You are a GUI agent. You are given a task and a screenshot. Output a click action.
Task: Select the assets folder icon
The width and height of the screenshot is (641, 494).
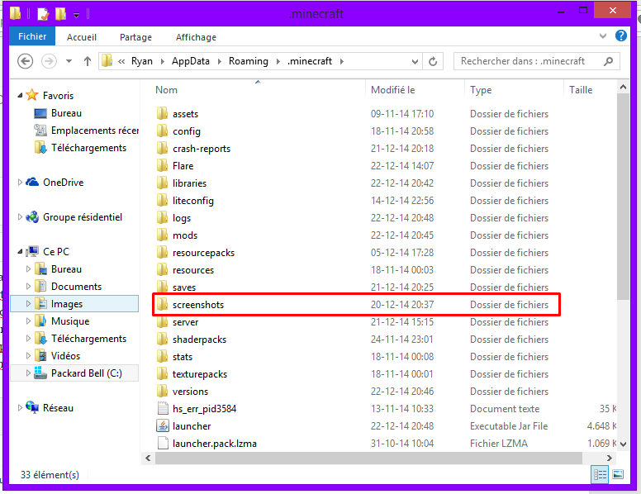point(163,113)
